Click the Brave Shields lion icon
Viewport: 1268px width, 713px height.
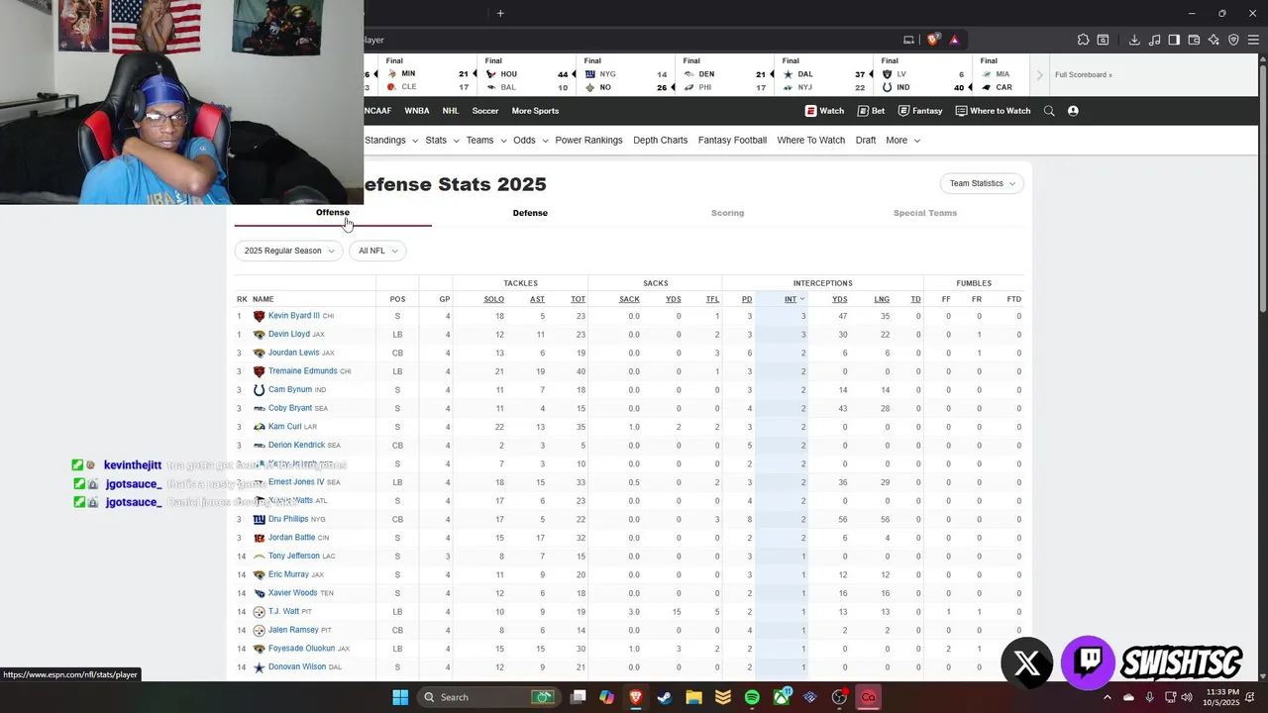(x=932, y=40)
